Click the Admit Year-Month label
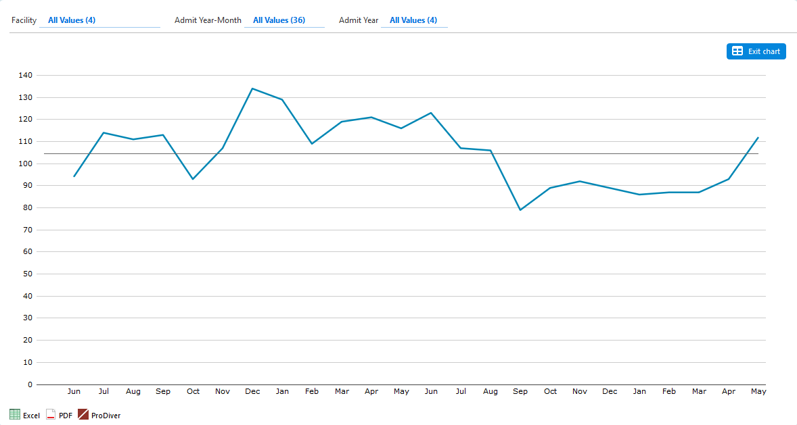 tap(208, 20)
